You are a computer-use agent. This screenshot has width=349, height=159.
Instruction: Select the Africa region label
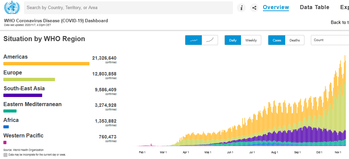coord(11,120)
